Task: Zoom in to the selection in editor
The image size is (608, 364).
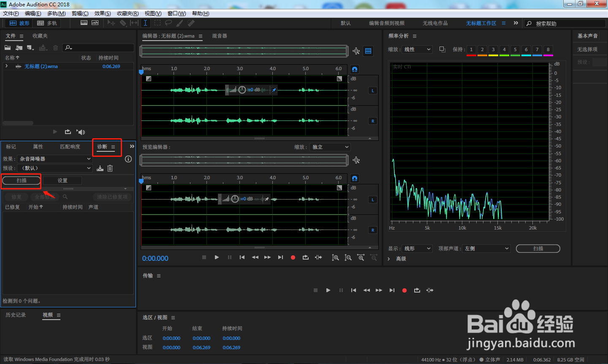Action: point(361,257)
